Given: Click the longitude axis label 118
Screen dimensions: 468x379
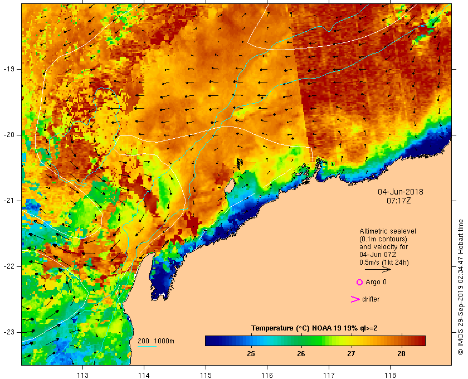Looking at the screenshot, I should click(391, 375).
